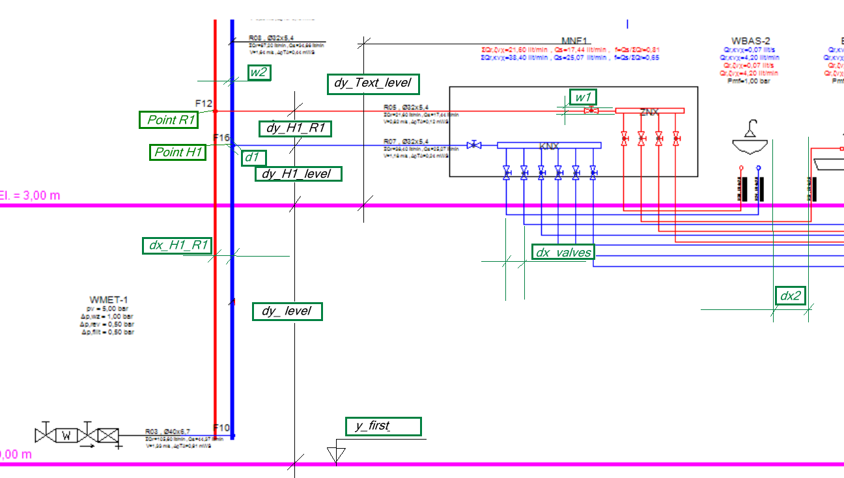Image resolution: width=844 pixels, height=478 pixels.
Task: Click the dy_H1_R1 label
Action: point(296,128)
